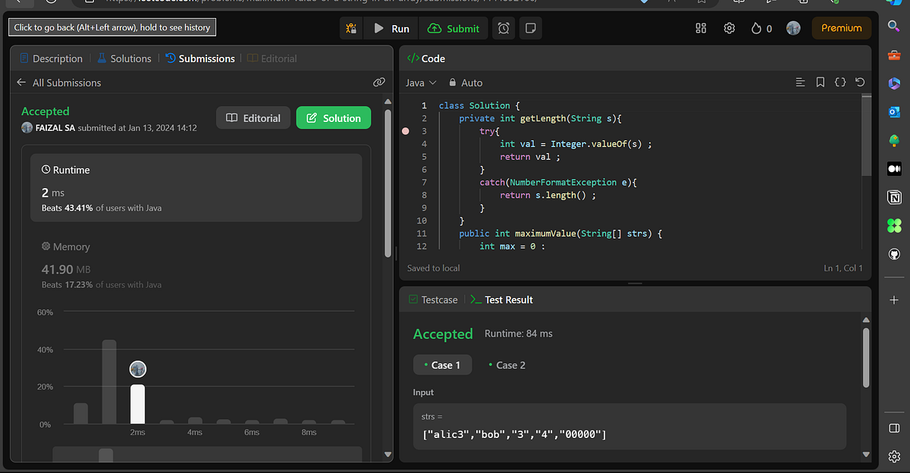Screen dimensions: 910x473
Task: Submit the code with Submit button
Action: tap(453, 28)
